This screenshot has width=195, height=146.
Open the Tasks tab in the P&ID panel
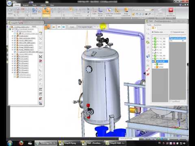tap(149, 25)
